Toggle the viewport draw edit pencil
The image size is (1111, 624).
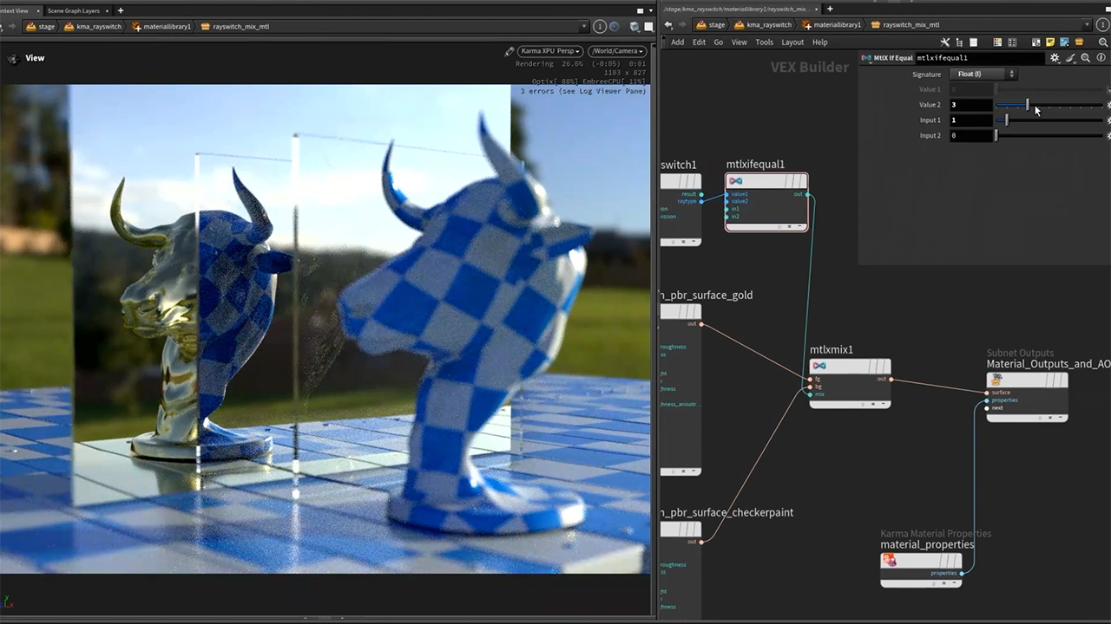click(509, 51)
